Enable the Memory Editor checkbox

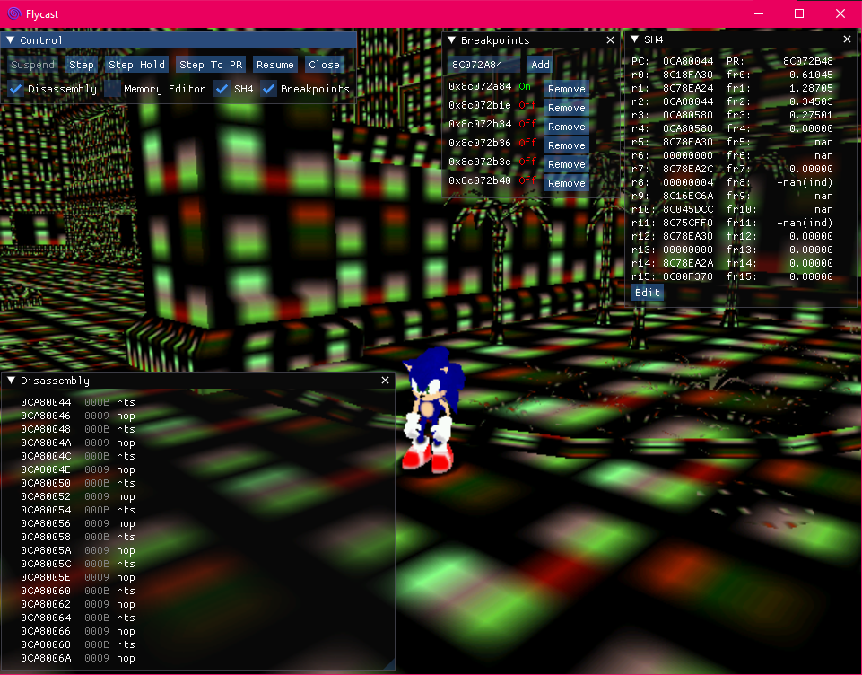pos(112,89)
